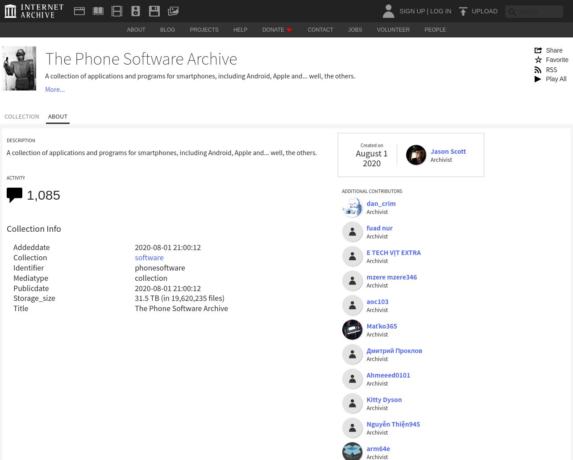Open the About menu item

click(x=136, y=30)
